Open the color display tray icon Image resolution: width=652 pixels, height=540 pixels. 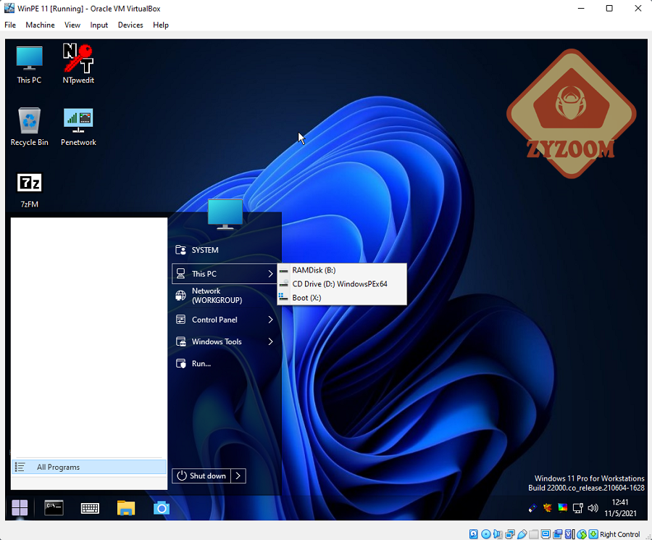[x=563, y=507]
